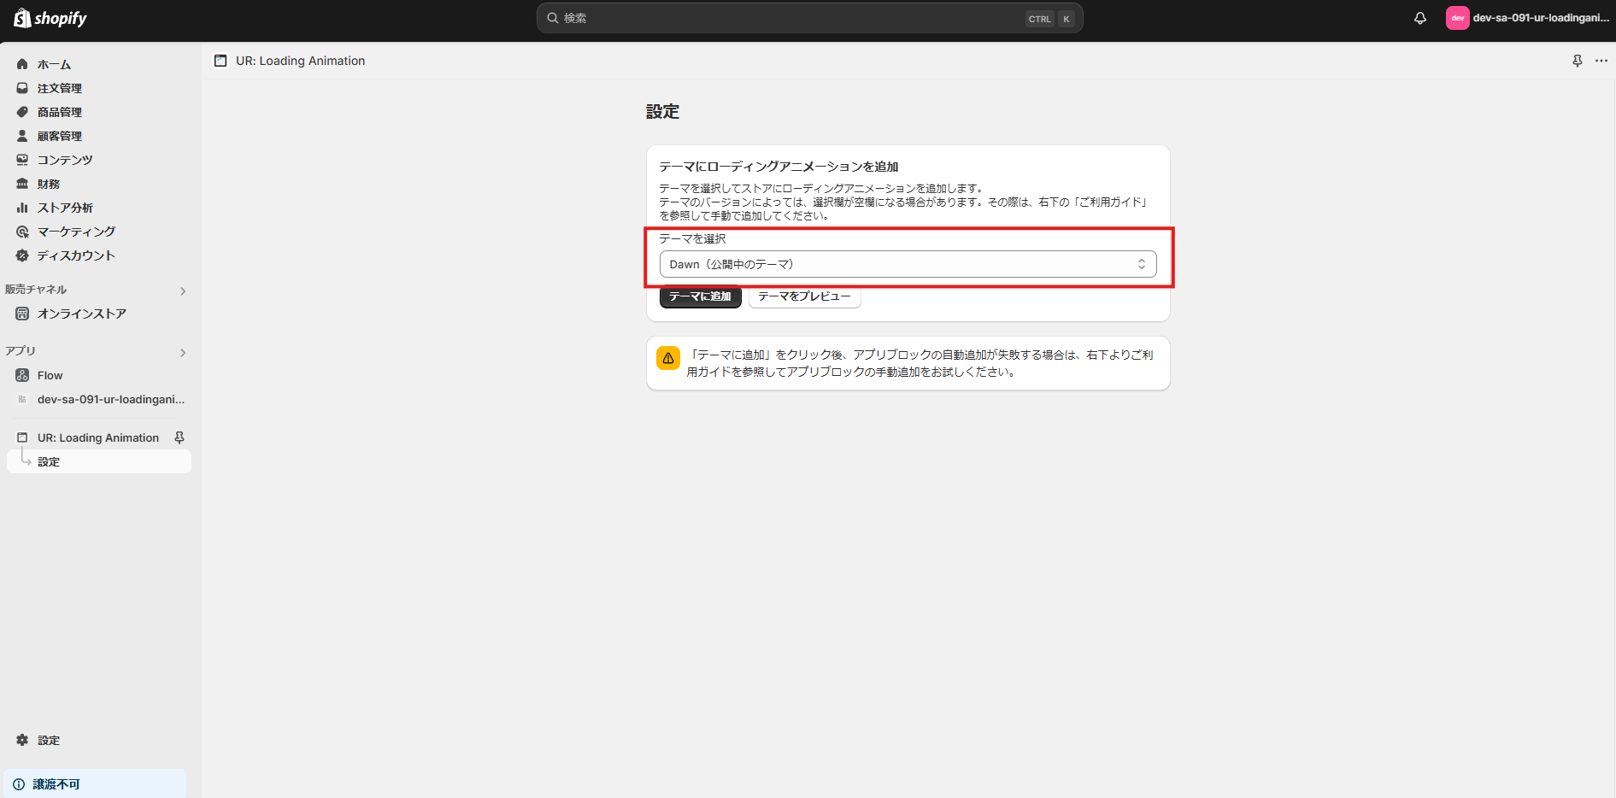Click the settings gear icon at bottom
This screenshot has height=798, width=1616.
tap(22, 740)
